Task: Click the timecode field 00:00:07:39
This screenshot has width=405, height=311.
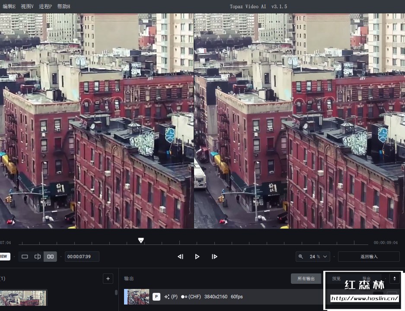Action: [82, 257]
